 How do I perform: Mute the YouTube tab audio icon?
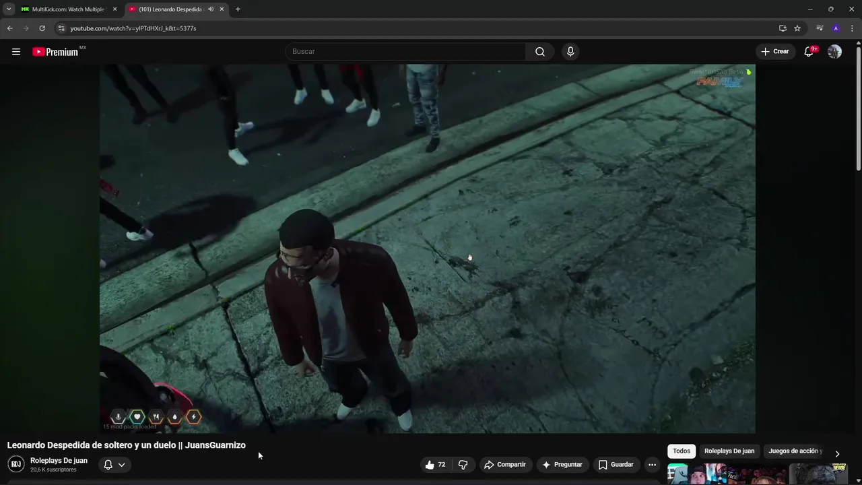tap(211, 9)
